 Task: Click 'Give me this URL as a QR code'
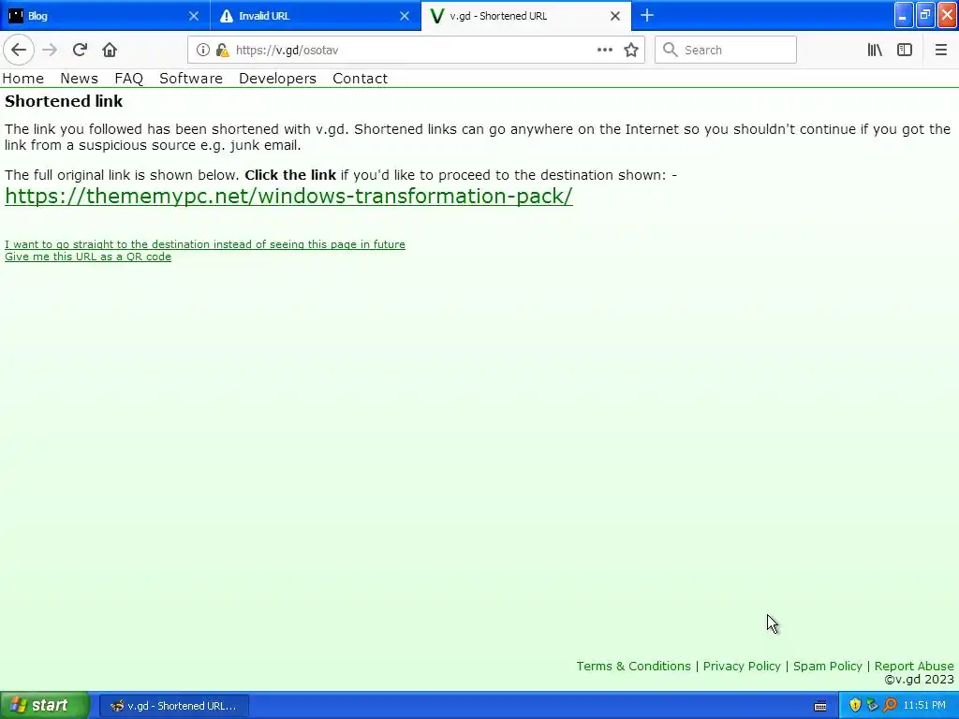click(88, 257)
